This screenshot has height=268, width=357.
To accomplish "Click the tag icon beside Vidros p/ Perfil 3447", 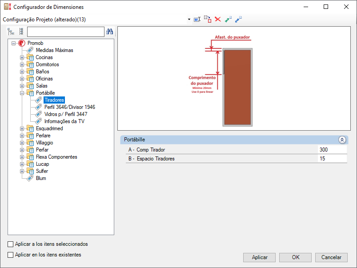I will coord(39,114).
